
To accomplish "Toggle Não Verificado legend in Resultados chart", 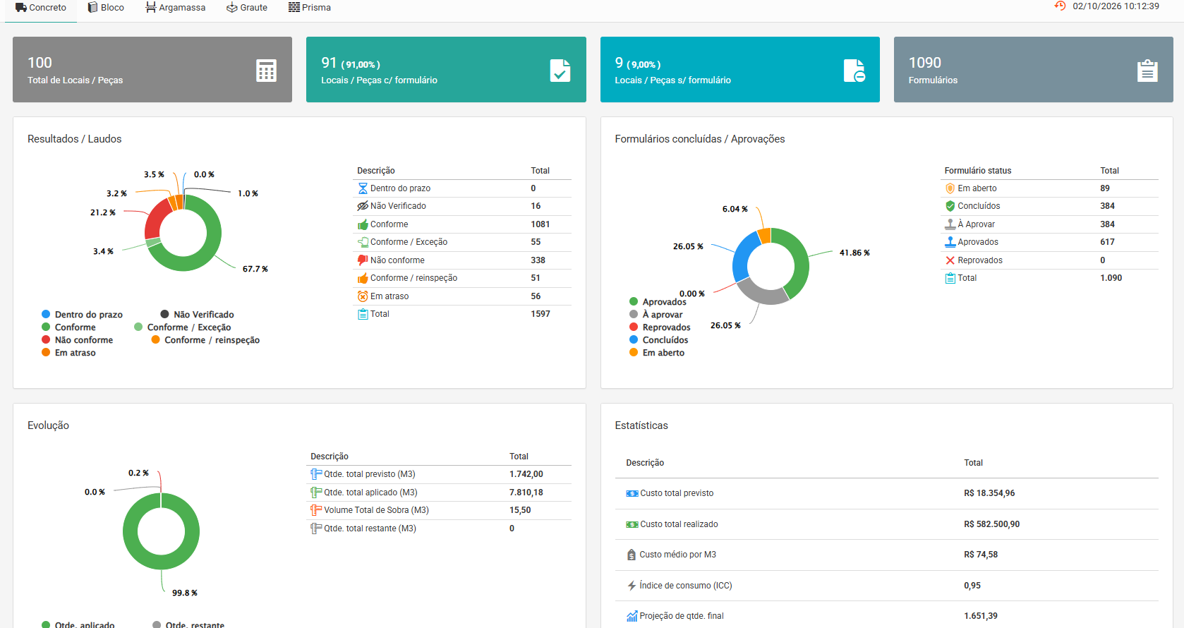I will pyautogui.click(x=197, y=315).
